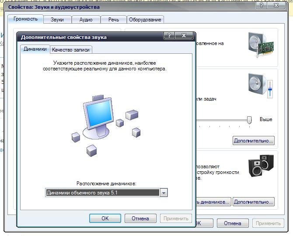Viewport: 293px width, 236px height.
Task: Open the Оборудование tab
Action: [145, 20]
